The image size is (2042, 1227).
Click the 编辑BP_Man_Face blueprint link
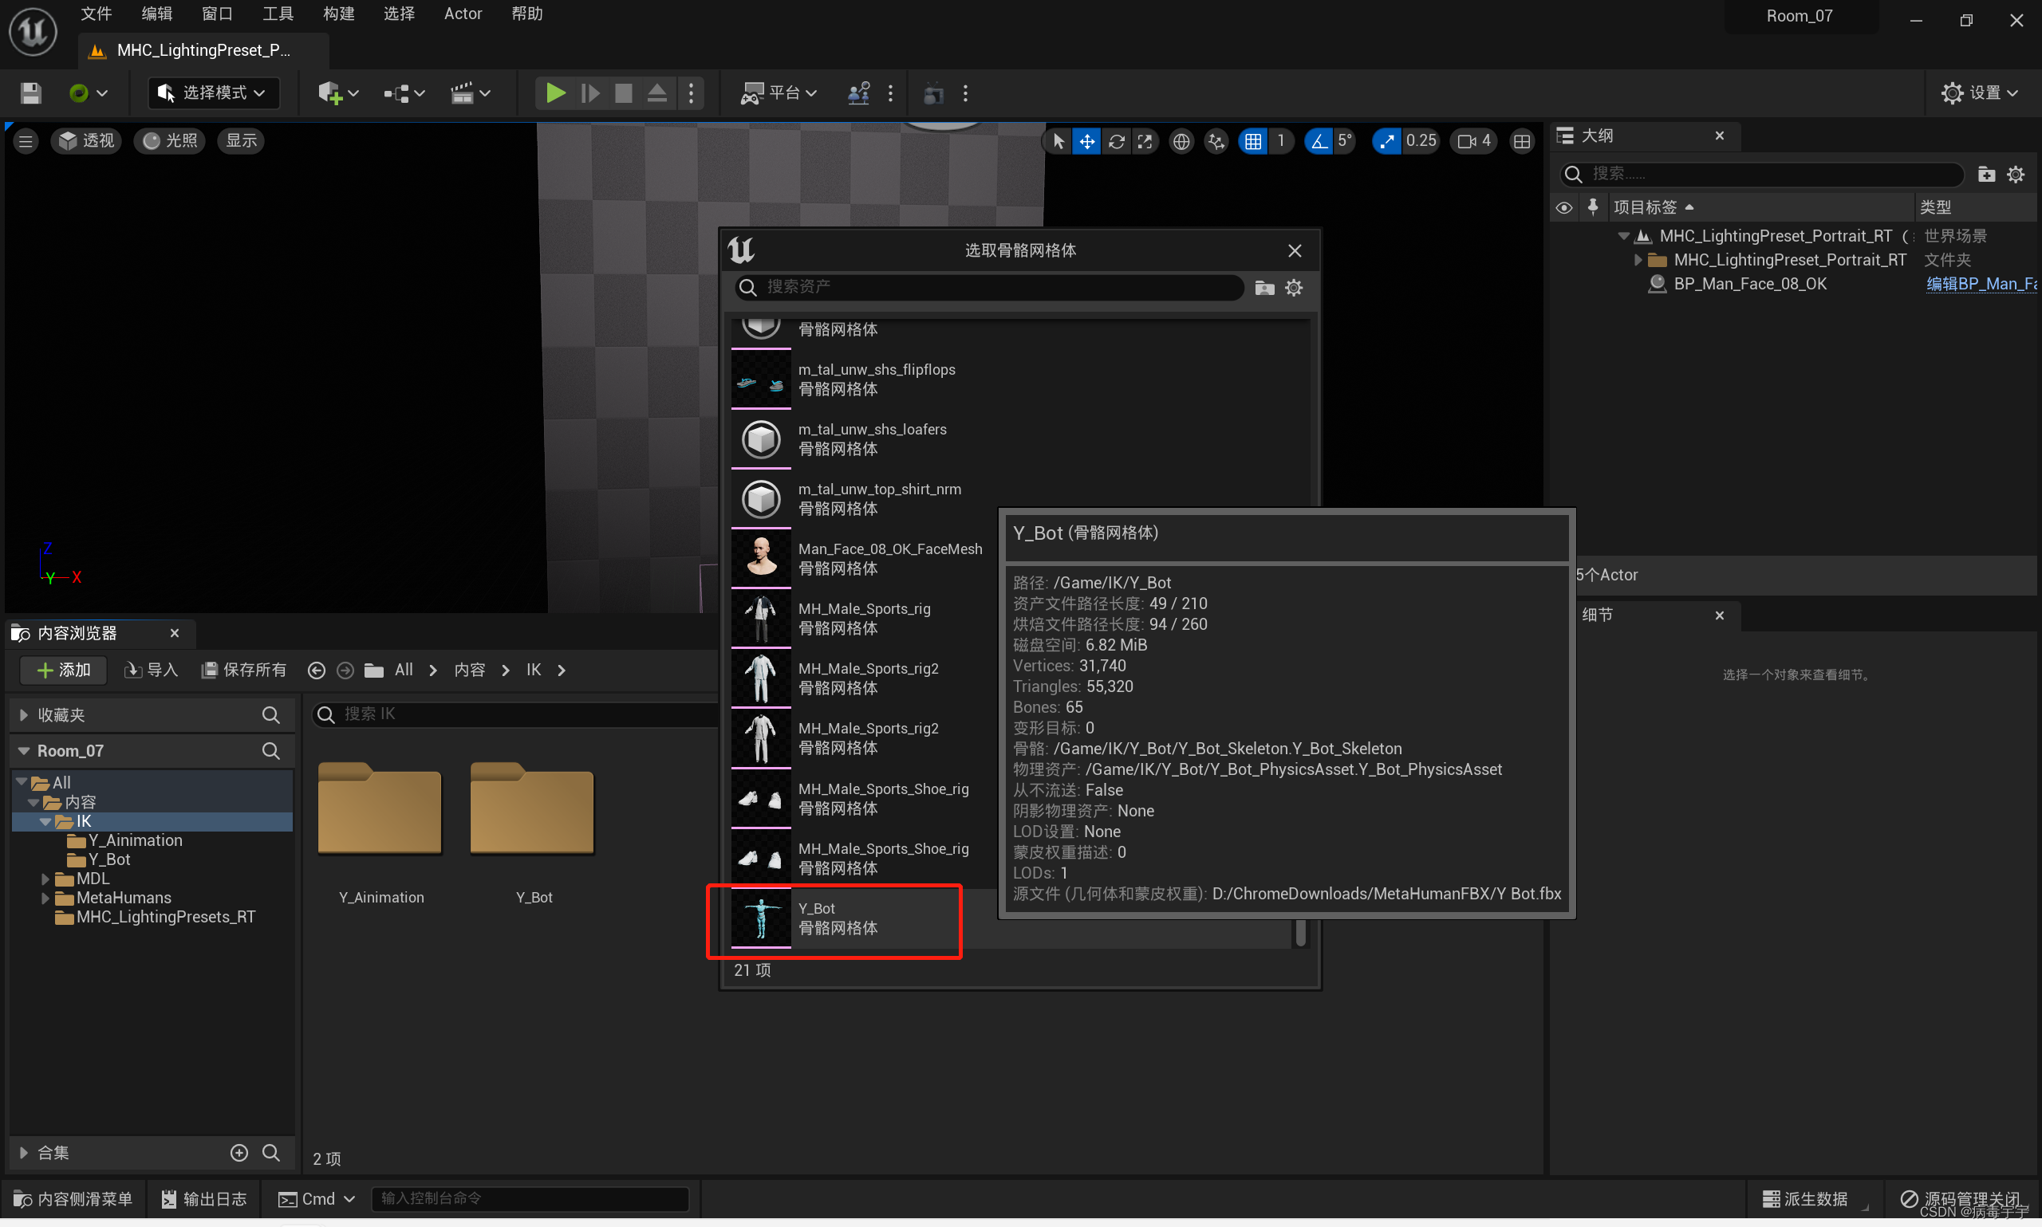[1980, 284]
